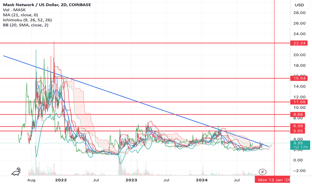The height and width of the screenshot is (184, 312).
Task: Click the 0.00 price axis label
Action: (x=298, y=160)
